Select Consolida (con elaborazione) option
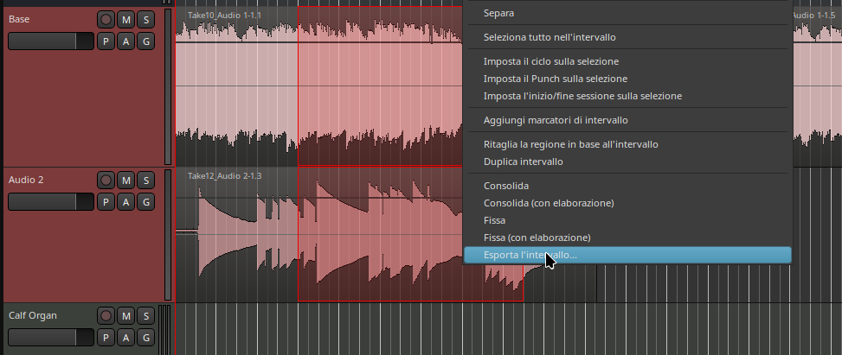This screenshot has height=355, width=842. click(549, 203)
